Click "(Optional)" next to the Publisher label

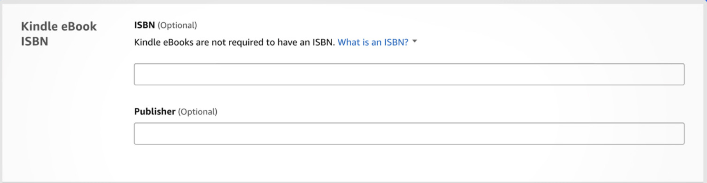(x=198, y=112)
